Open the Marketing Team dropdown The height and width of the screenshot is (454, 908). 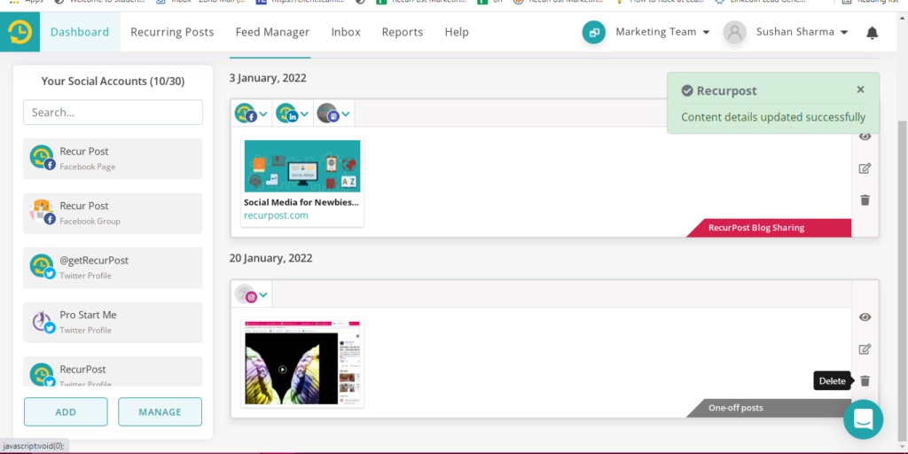click(662, 32)
